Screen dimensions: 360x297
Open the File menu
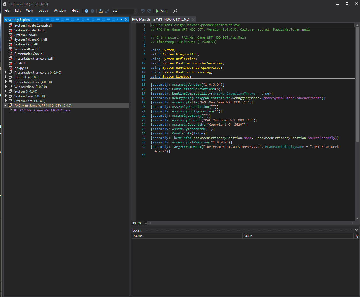[7, 11]
